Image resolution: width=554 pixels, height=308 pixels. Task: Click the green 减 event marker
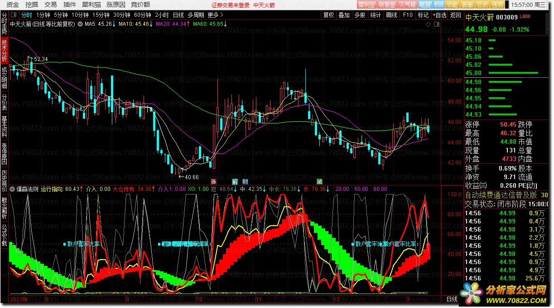pyautogui.click(x=319, y=181)
